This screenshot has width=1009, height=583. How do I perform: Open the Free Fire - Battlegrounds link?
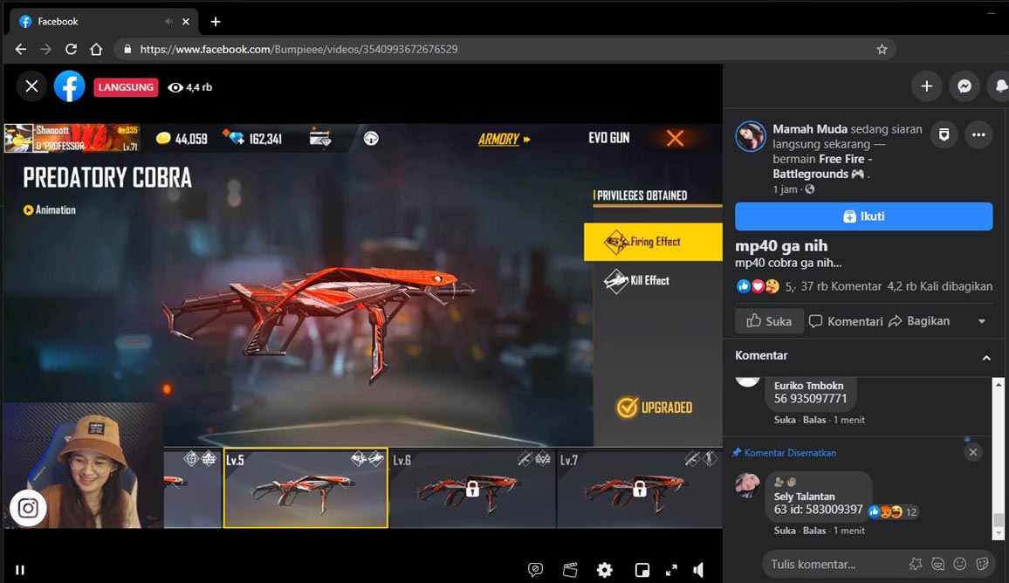pos(822,166)
